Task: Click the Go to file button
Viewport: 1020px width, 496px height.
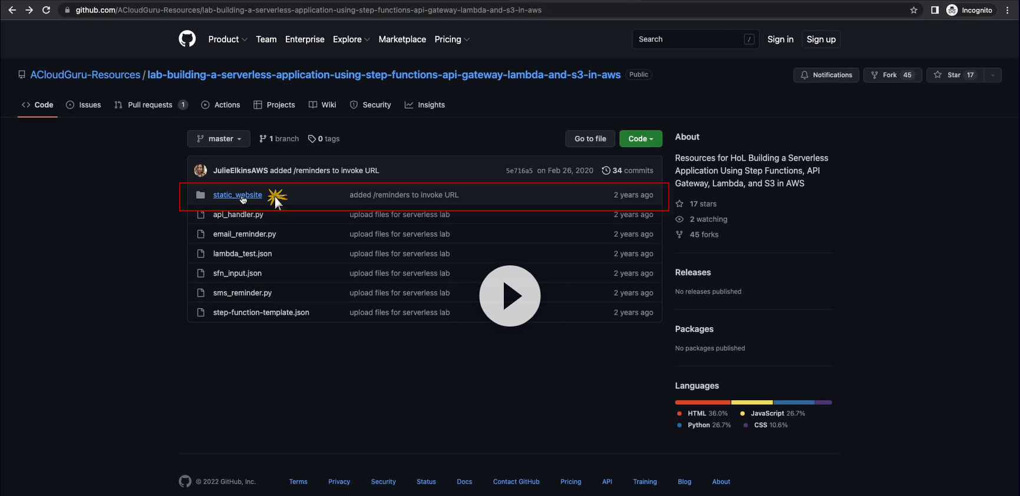Action: (590, 139)
